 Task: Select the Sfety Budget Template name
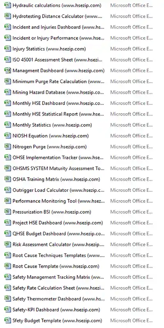(57, 321)
